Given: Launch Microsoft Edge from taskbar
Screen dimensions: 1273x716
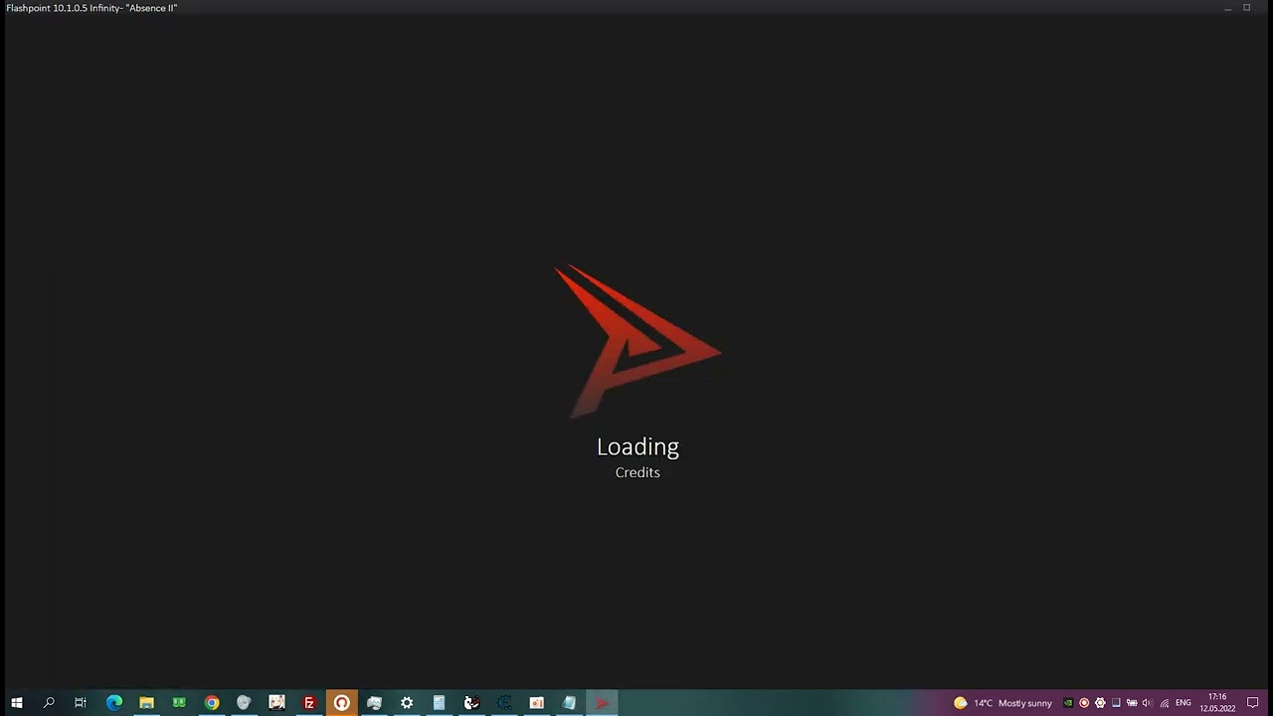Looking at the screenshot, I should coord(114,703).
